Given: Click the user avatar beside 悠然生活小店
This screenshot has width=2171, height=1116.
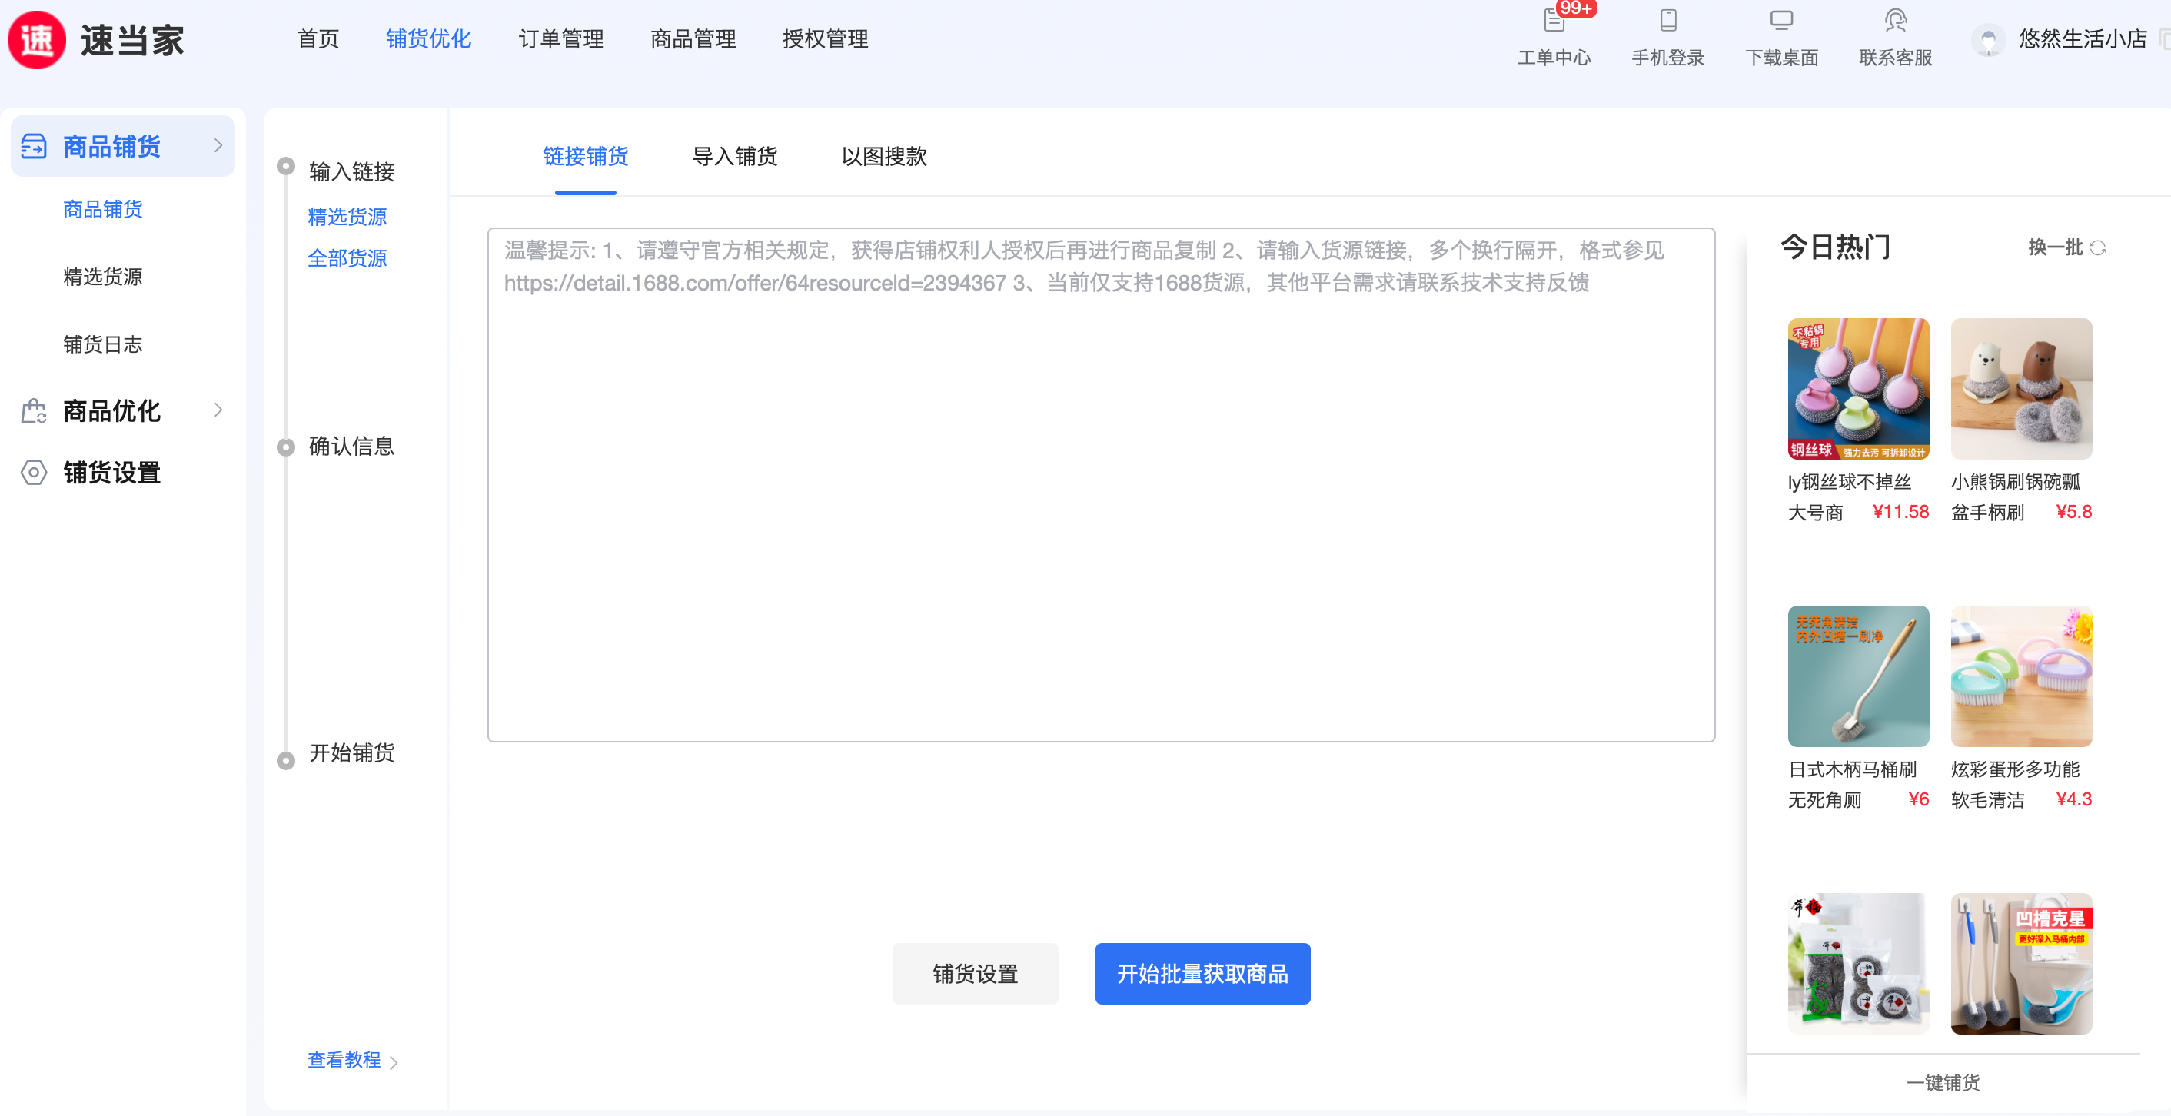Looking at the screenshot, I should pos(1988,40).
